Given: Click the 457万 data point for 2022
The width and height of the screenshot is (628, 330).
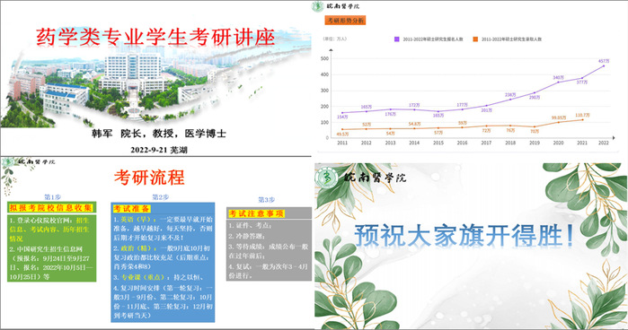Looking at the screenshot, I should 604,65.
